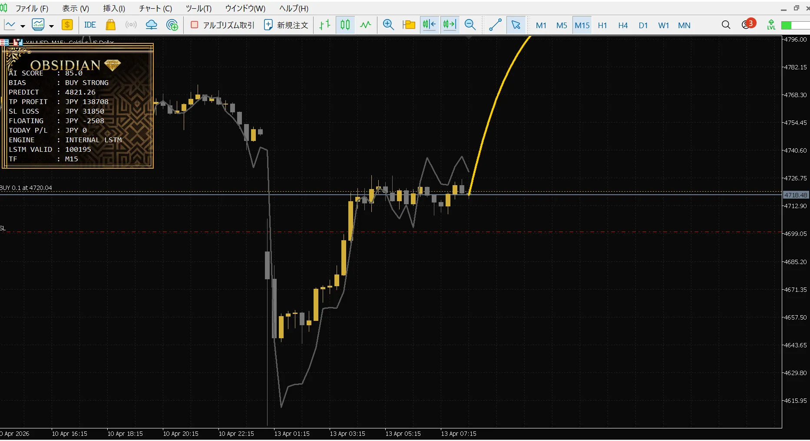Switch to D1 timeframe
Image resolution: width=810 pixels, height=441 pixels.
coord(643,26)
